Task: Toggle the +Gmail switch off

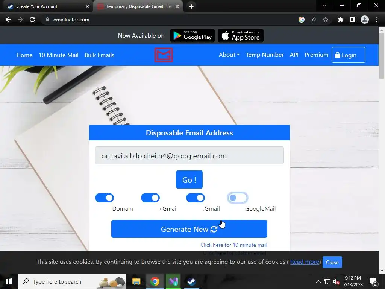Action: pyautogui.click(x=150, y=198)
